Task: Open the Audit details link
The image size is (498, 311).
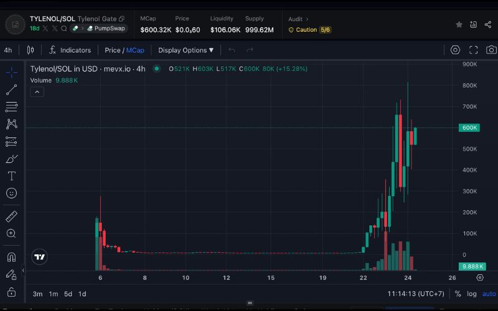Action: click(298, 19)
